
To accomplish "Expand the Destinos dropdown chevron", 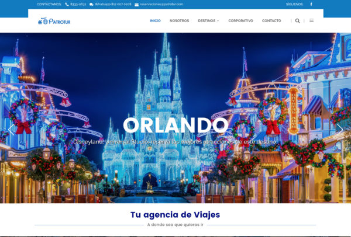I will pos(218,21).
